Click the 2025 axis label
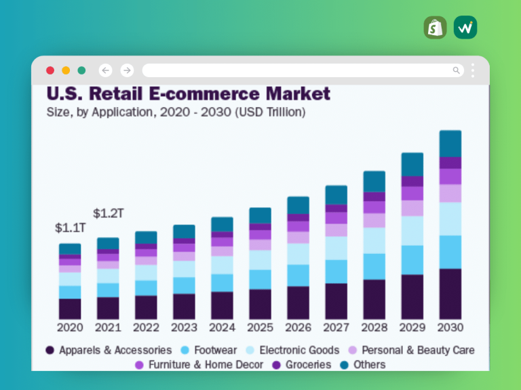The height and width of the screenshot is (390, 521). point(260,328)
